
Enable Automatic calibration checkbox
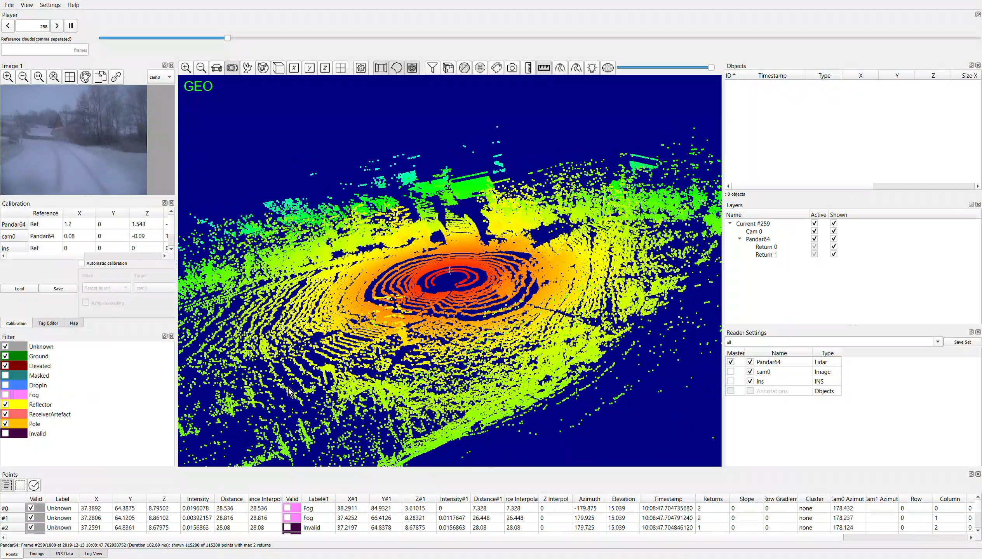pyautogui.click(x=81, y=263)
